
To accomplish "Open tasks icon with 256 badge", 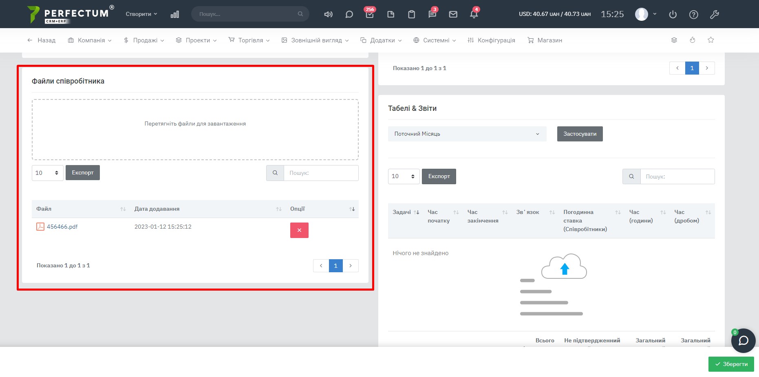I will pos(370,14).
